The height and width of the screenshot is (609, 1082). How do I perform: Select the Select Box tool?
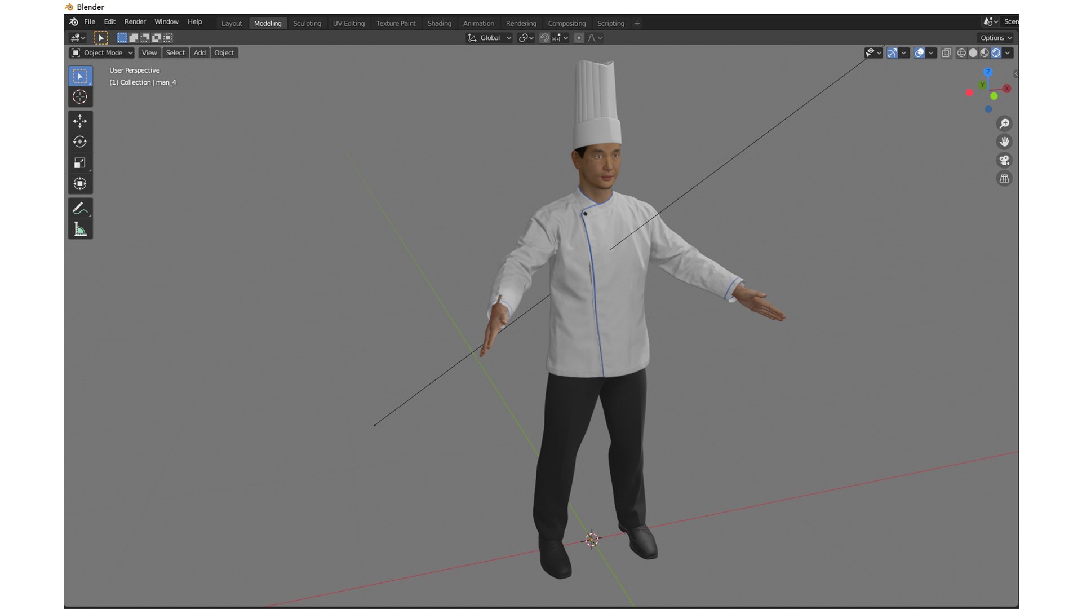[x=80, y=76]
